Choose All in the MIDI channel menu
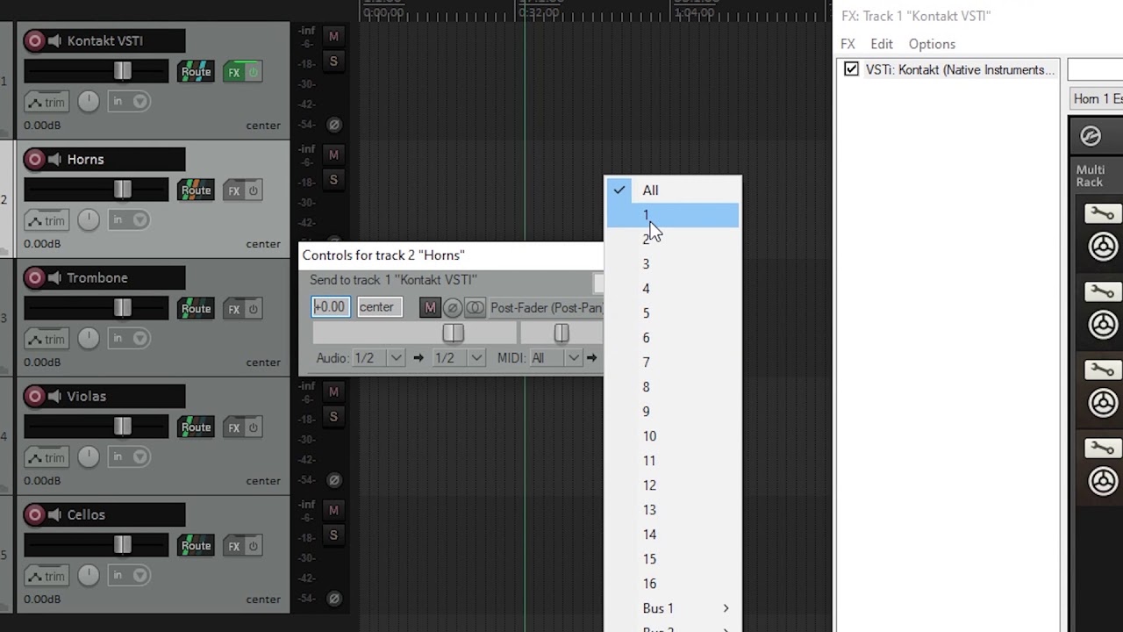Screen dimensions: 1123x632 point(673,190)
